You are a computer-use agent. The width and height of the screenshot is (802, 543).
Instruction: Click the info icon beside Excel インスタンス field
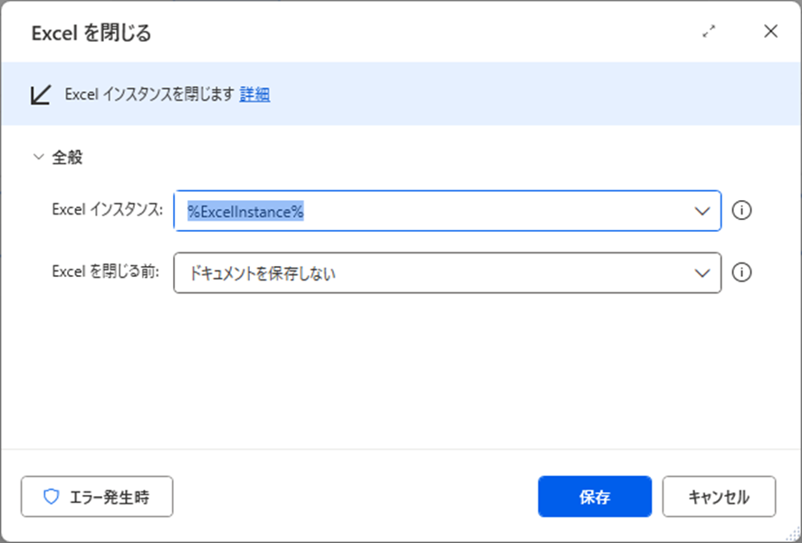click(x=740, y=211)
